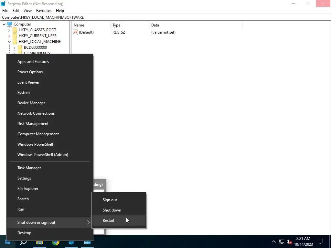Choose Shut down from the submenu
The width and height of the screenshot is (331, 248).
click(x=119, y=210)
